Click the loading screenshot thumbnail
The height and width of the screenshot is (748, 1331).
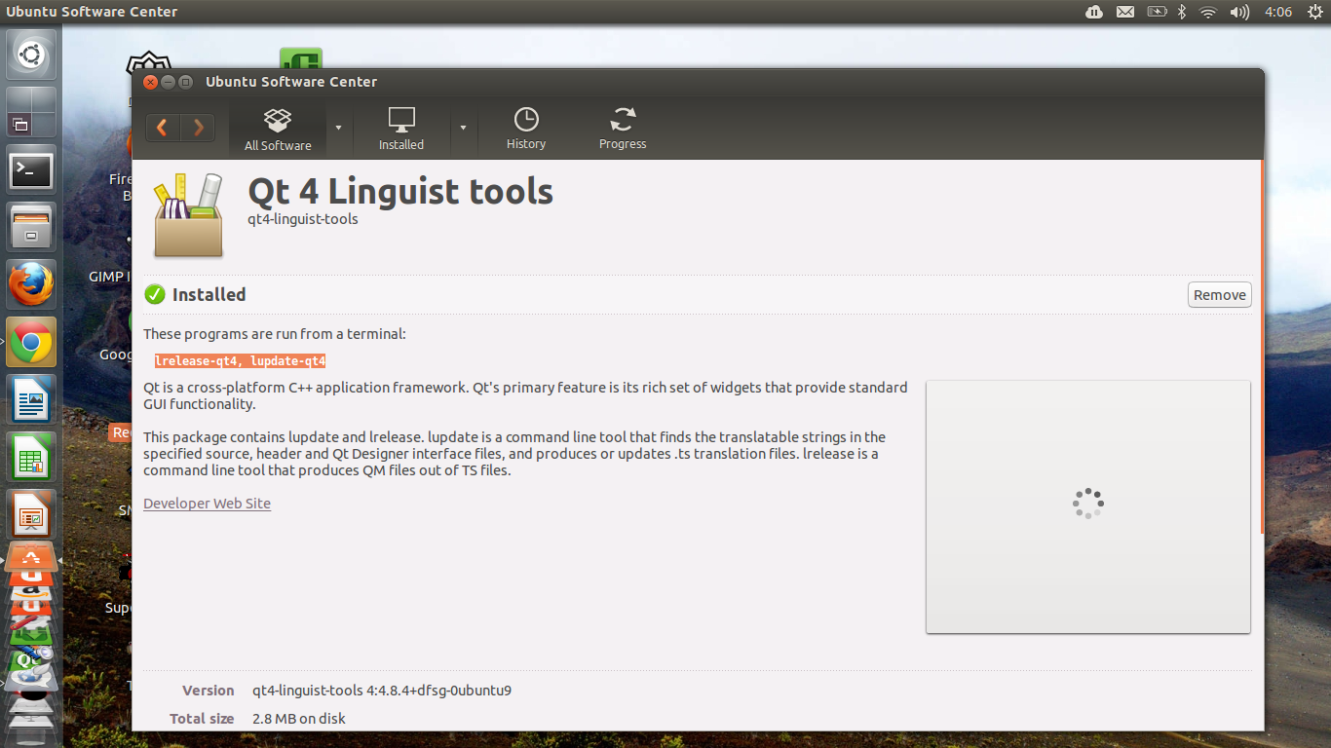click(x=1087, y=506)
